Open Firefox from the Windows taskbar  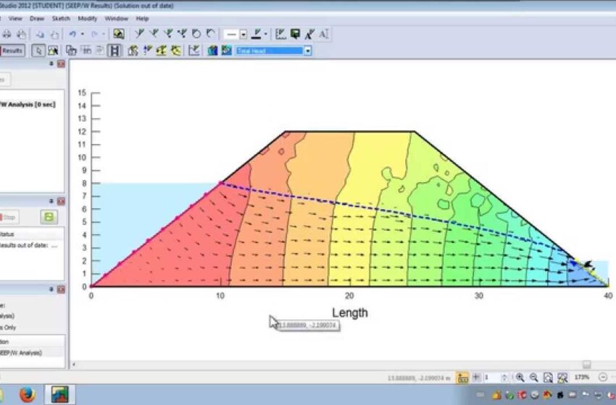(27, 395)
